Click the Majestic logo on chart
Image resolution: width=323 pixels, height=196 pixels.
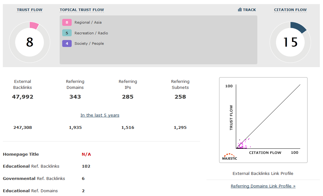[230, 156]
